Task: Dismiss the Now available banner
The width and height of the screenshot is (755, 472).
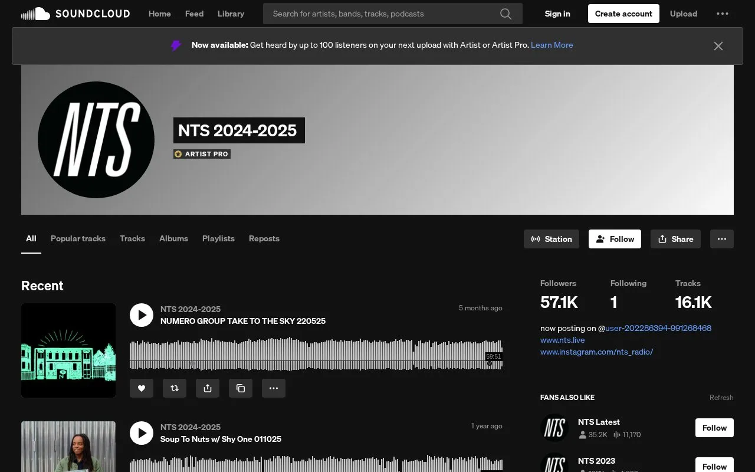Action: tap(718, 46)
